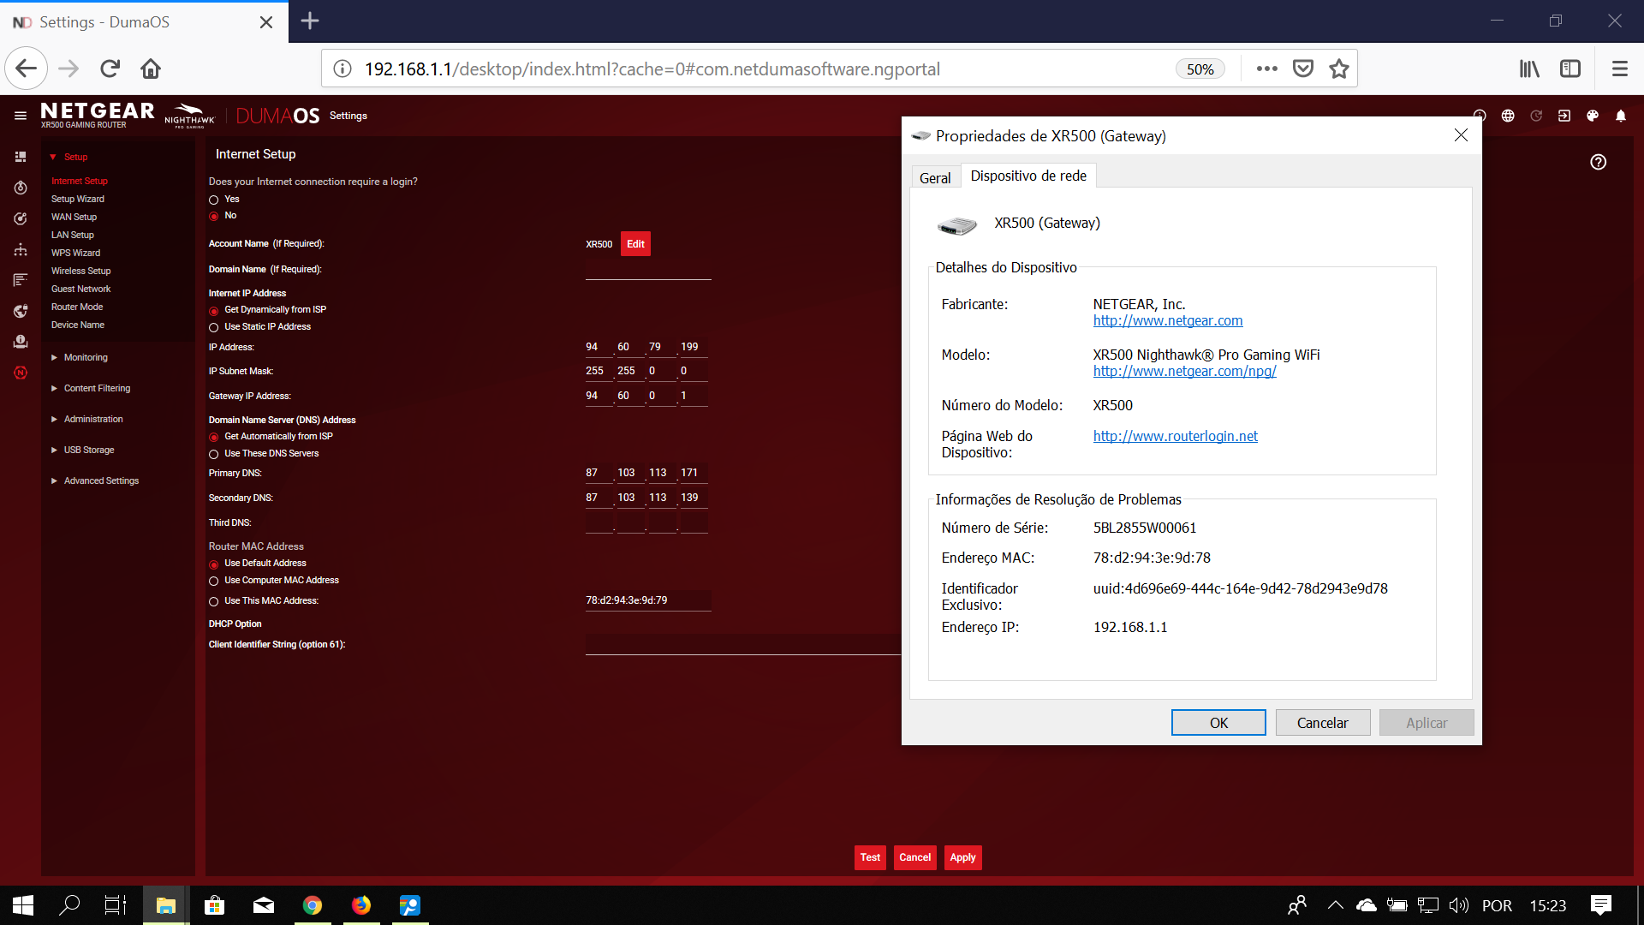
Task: Click the hamburger menu icon top-left
Action: pyautogui.click(x=21, y=116)
